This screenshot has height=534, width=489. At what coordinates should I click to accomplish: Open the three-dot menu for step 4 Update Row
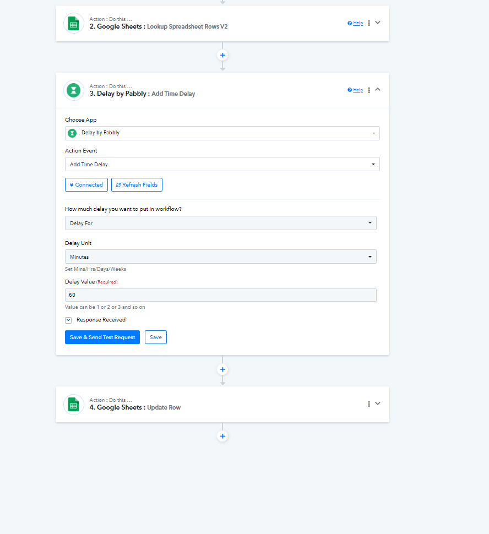click(x=369, y=404)
